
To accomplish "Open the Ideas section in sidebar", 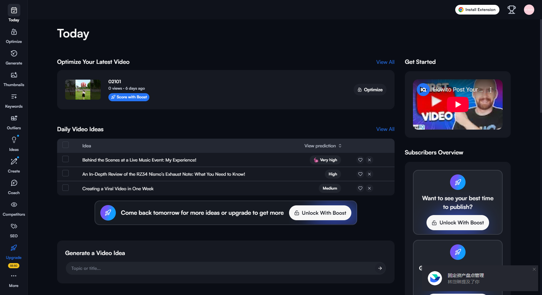I will (x=14, y=144).
